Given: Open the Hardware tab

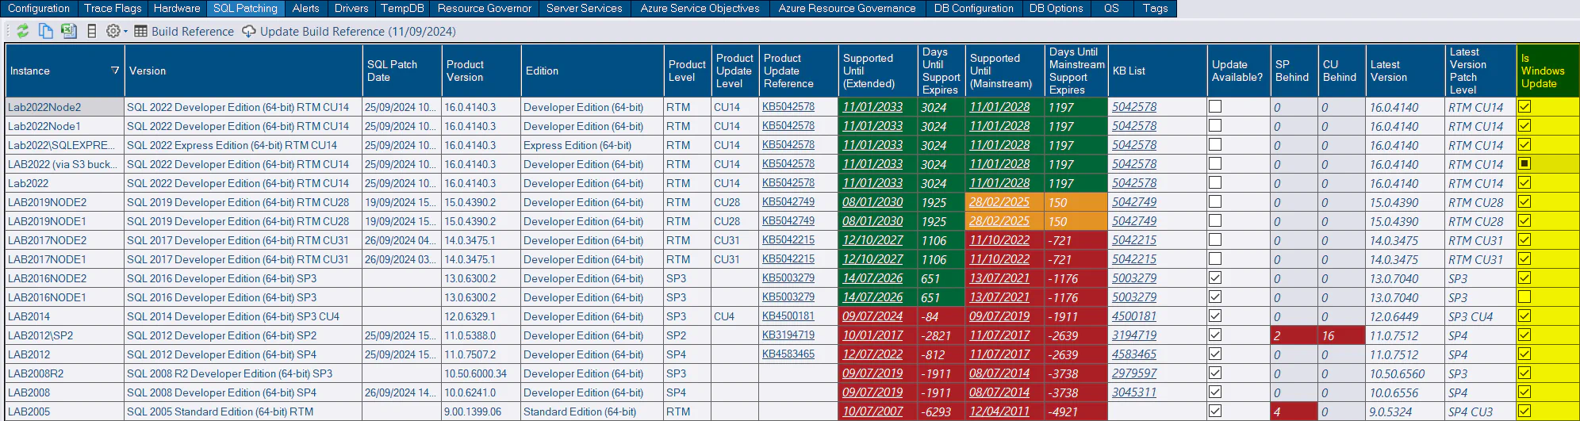Looking at the screenshot, I should [177, 8].
